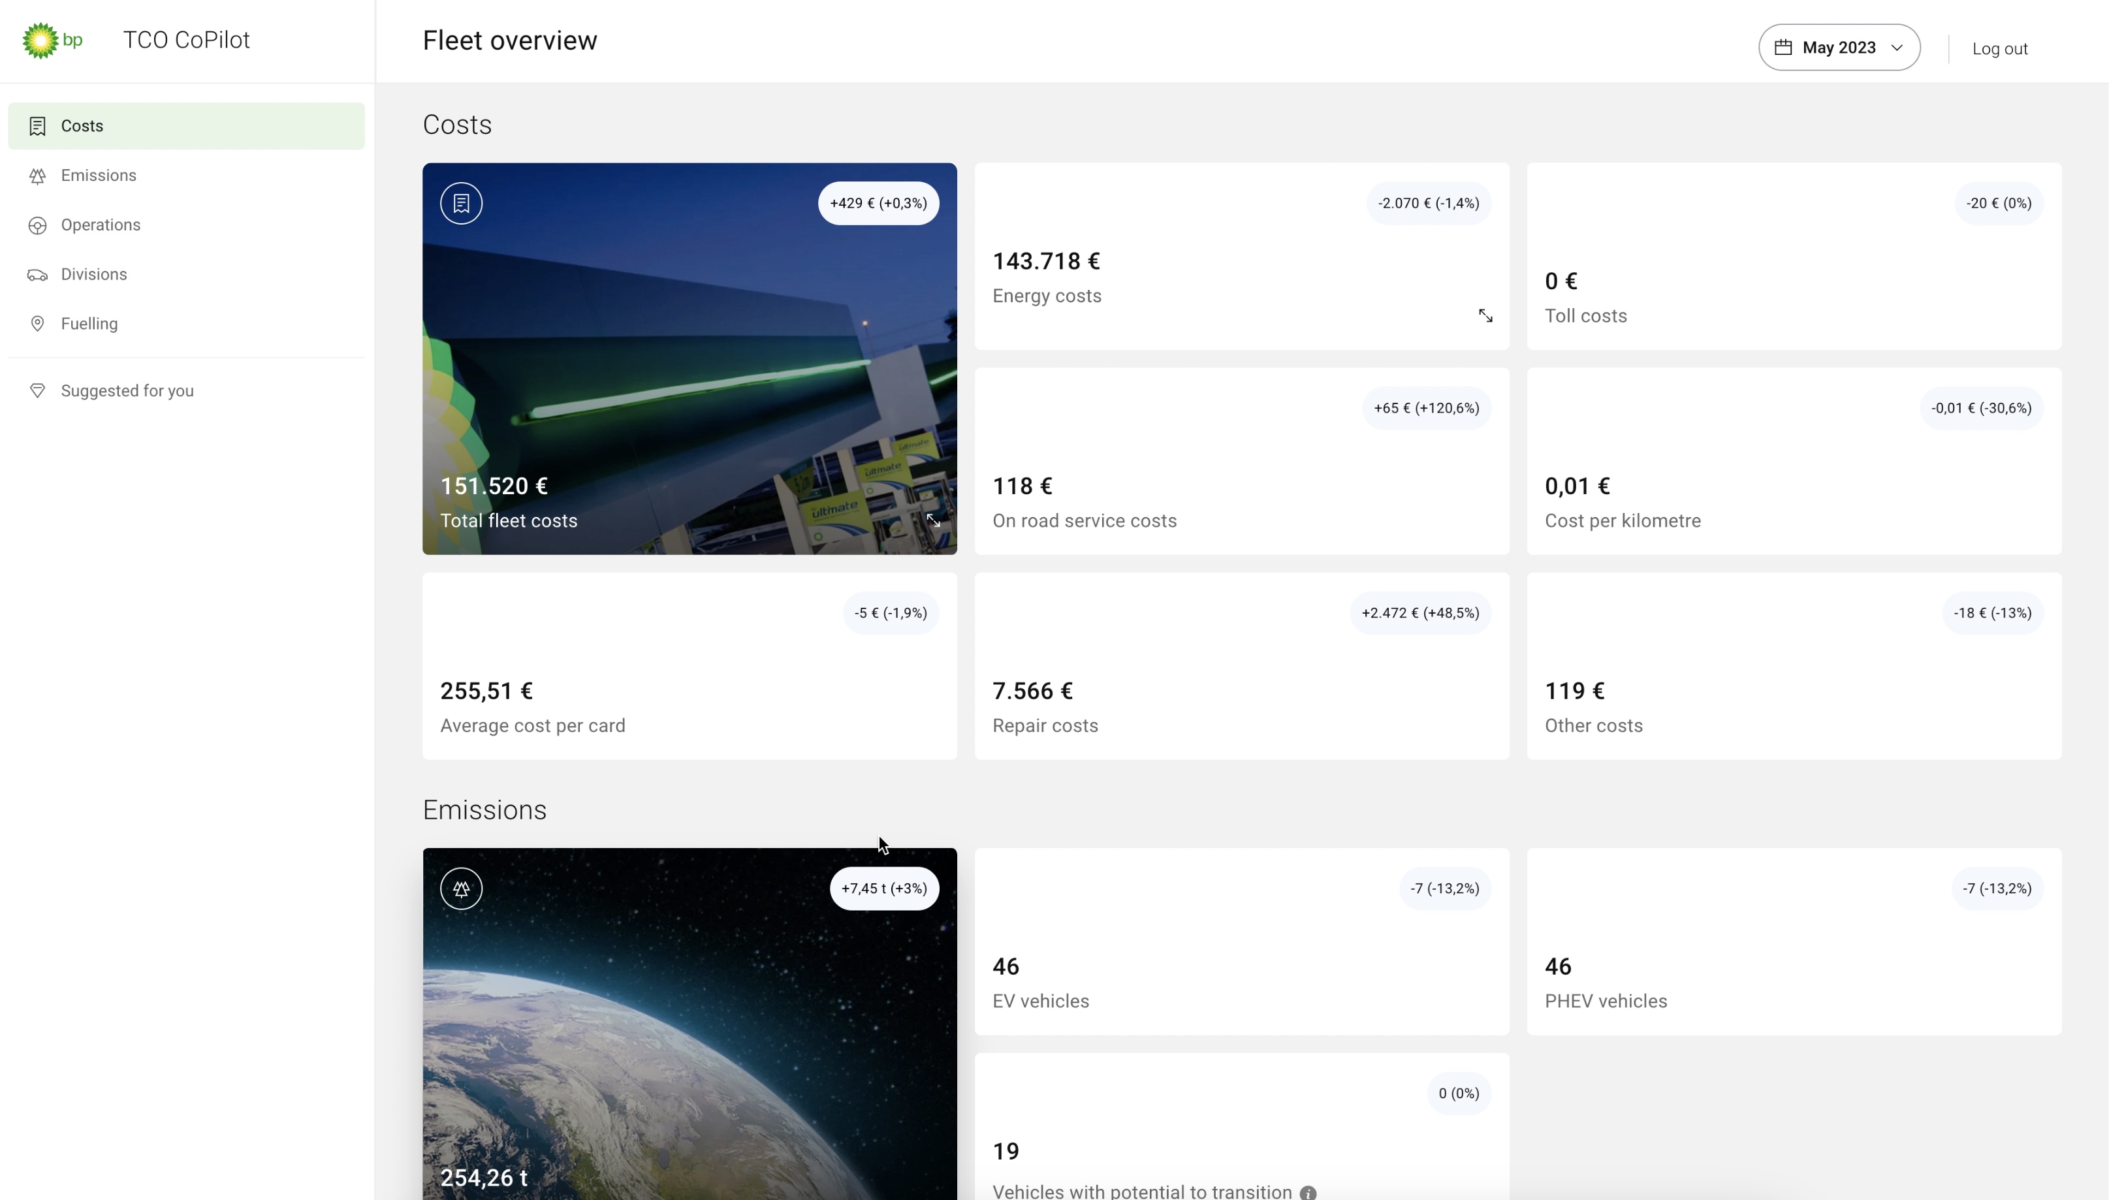Screen dimensions: 2109x1200
Task: Expand the Energy costs card
Action: point(1485,315)
